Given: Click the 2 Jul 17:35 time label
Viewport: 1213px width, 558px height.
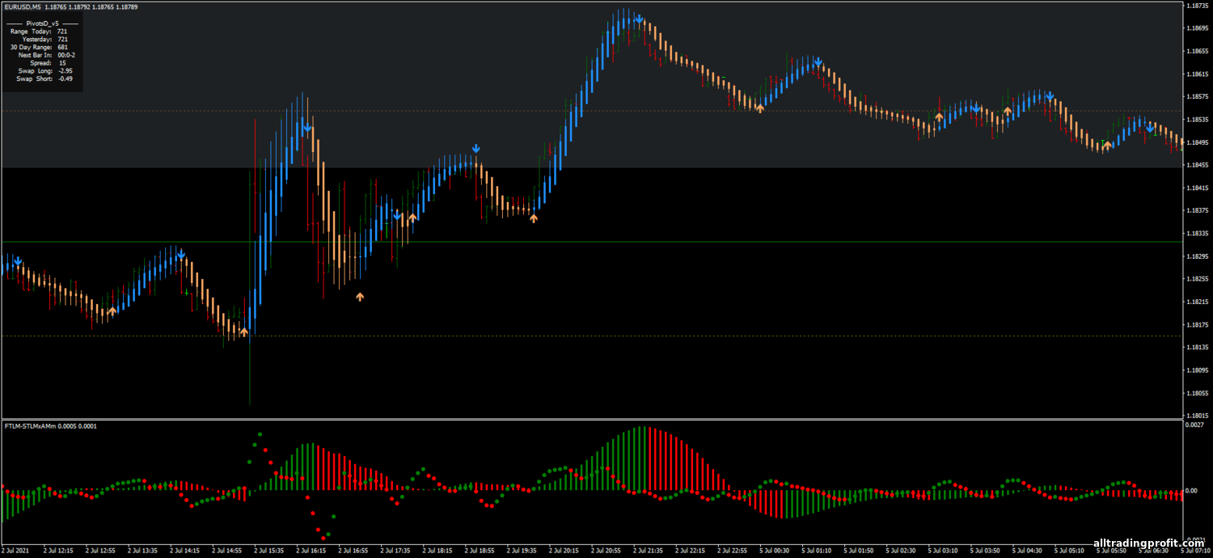Looking at the screenshot, I should [395, 551].
